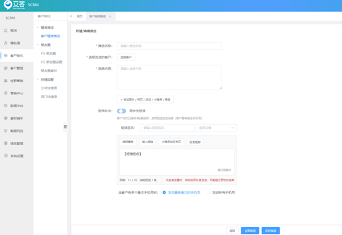Click the 定时发送 button
The width and height of the screenshot is (342, 235).
(270, 231)
